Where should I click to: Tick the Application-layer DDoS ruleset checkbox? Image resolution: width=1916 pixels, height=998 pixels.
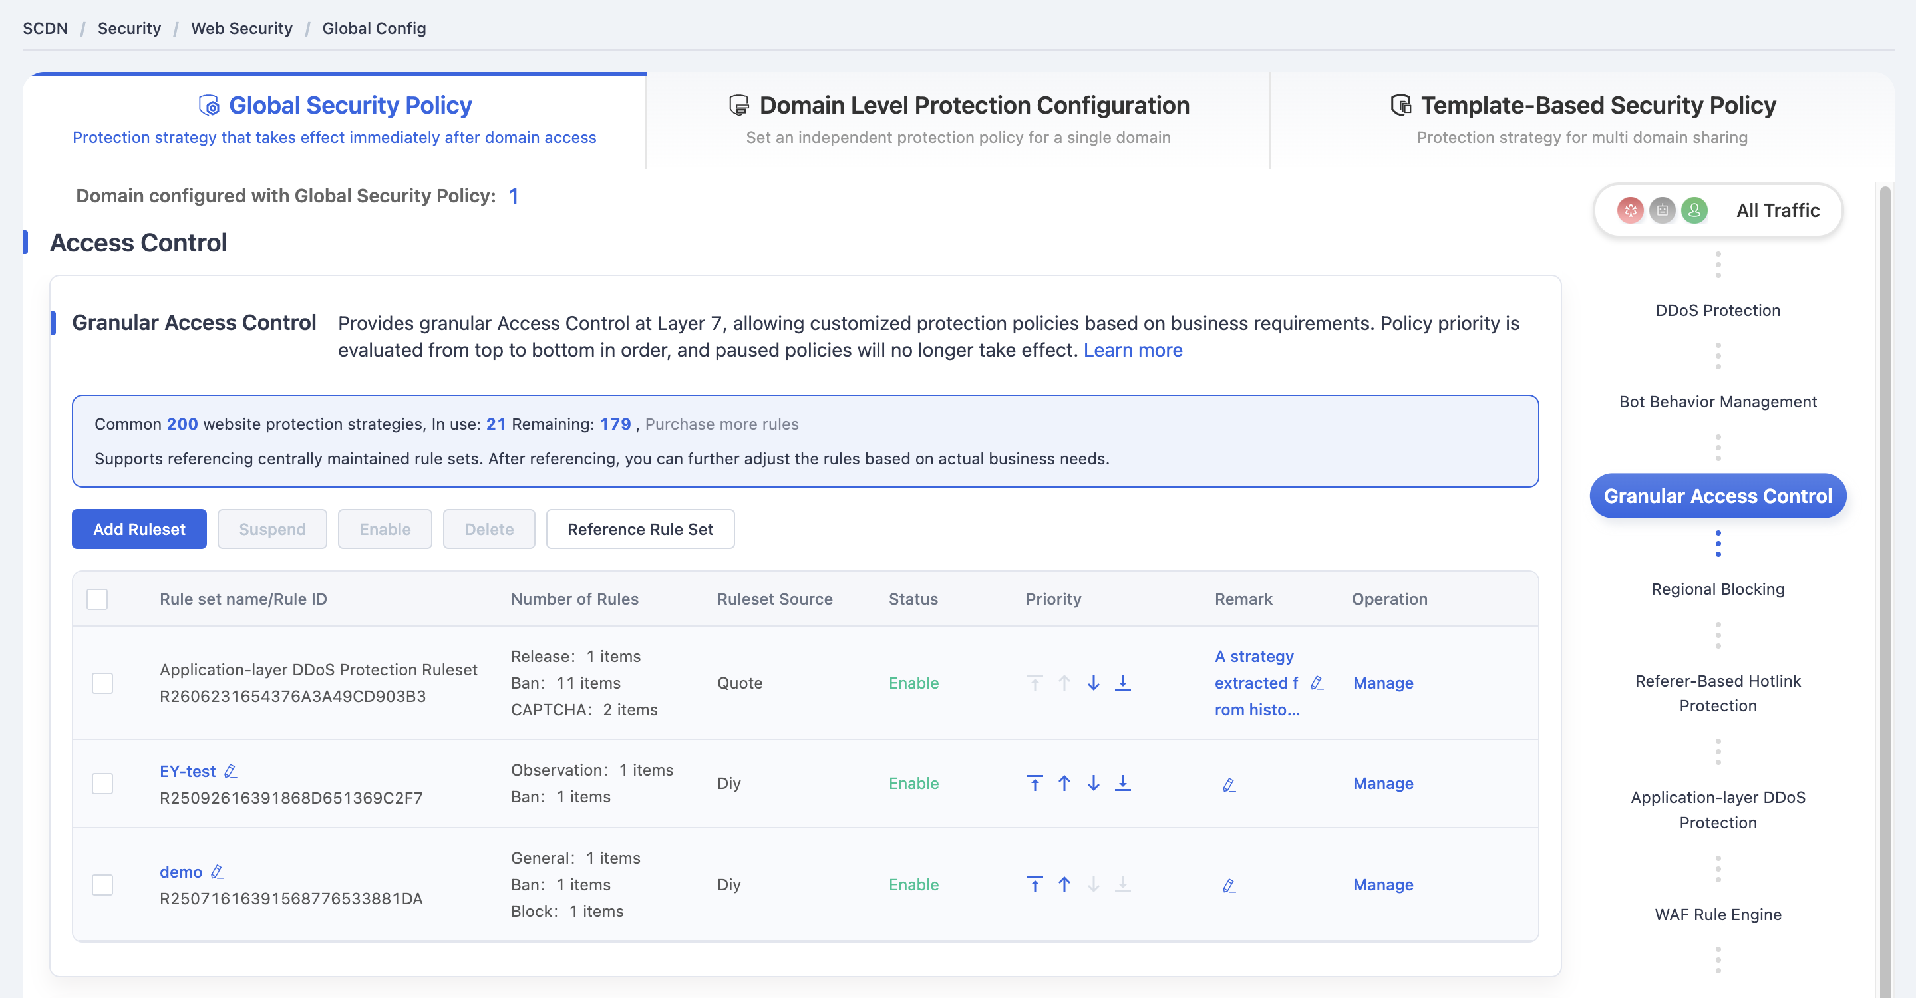click(102, 683)
